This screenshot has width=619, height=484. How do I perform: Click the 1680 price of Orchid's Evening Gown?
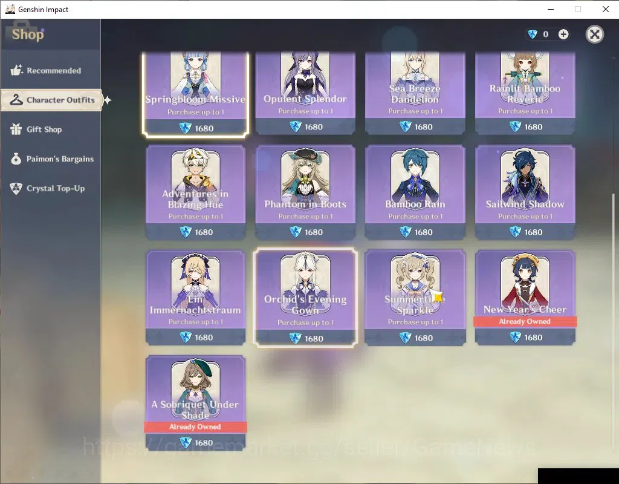tap(314, 339)
